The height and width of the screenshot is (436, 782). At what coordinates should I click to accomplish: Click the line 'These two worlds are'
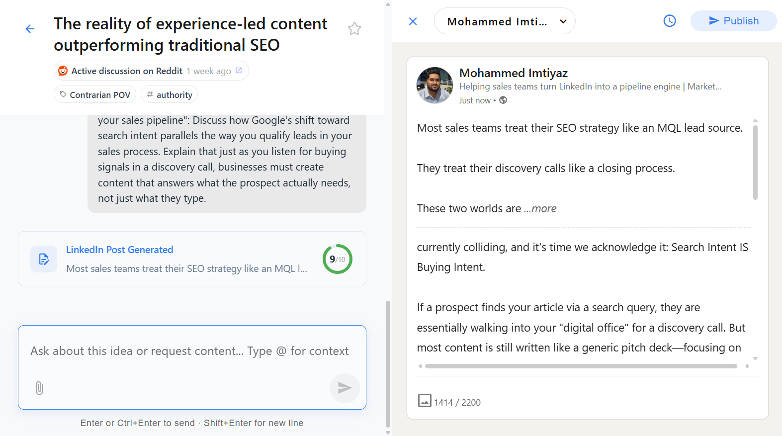coord(469,208)
